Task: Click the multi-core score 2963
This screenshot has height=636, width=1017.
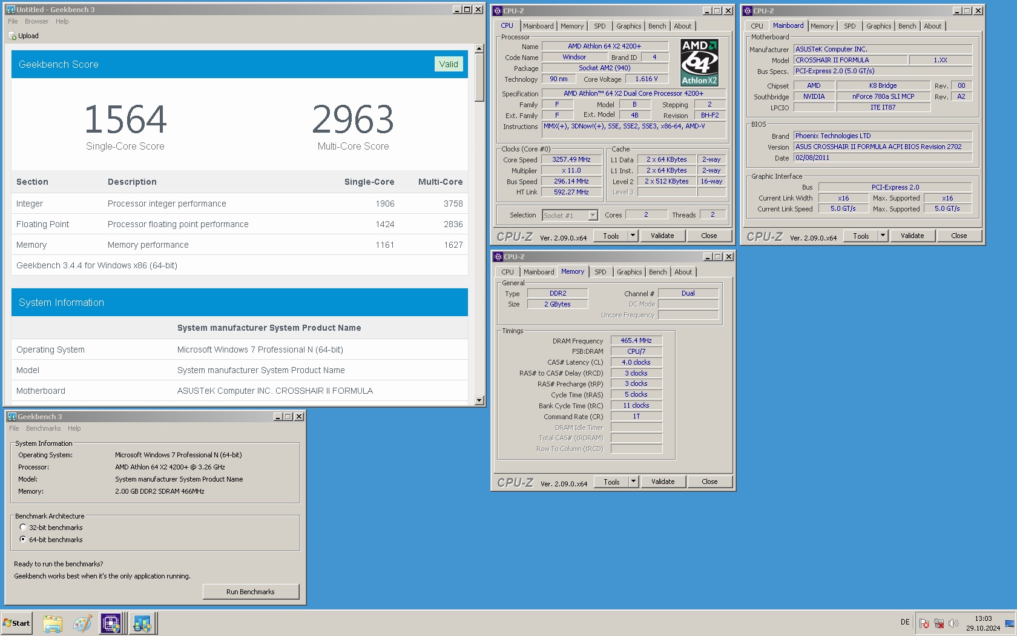Action: point(353,119)
